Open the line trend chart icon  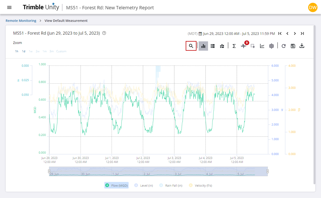pyautogui.click(x=262, y=46)
